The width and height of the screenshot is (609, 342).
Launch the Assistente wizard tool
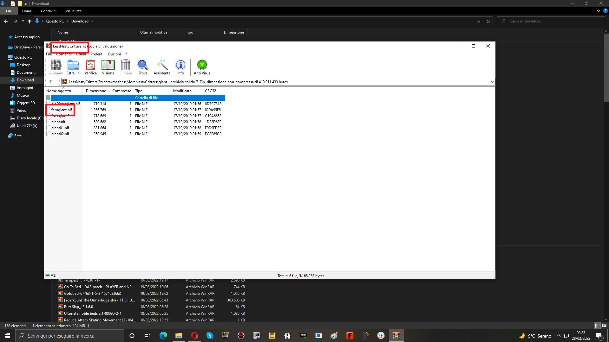(x=162, y=67)
